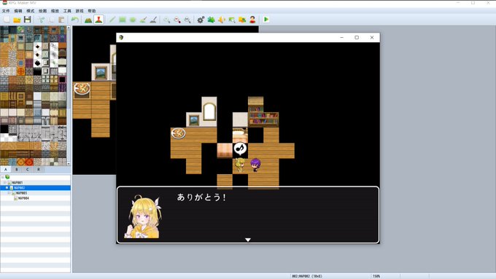This screenshot has height=279, width=496.
Task: Toggle expander beside the map under MAP002
Action: point(9,193)
